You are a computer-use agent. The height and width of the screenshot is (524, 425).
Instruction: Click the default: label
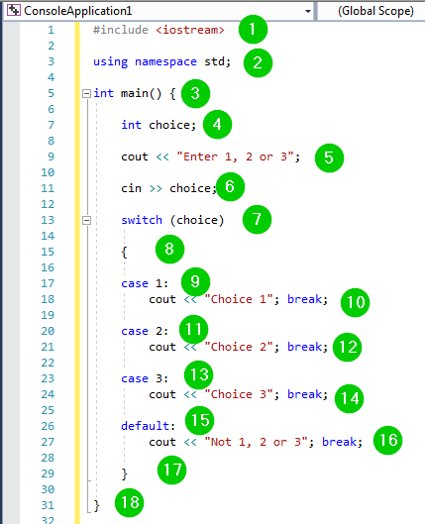click(148, 426)
